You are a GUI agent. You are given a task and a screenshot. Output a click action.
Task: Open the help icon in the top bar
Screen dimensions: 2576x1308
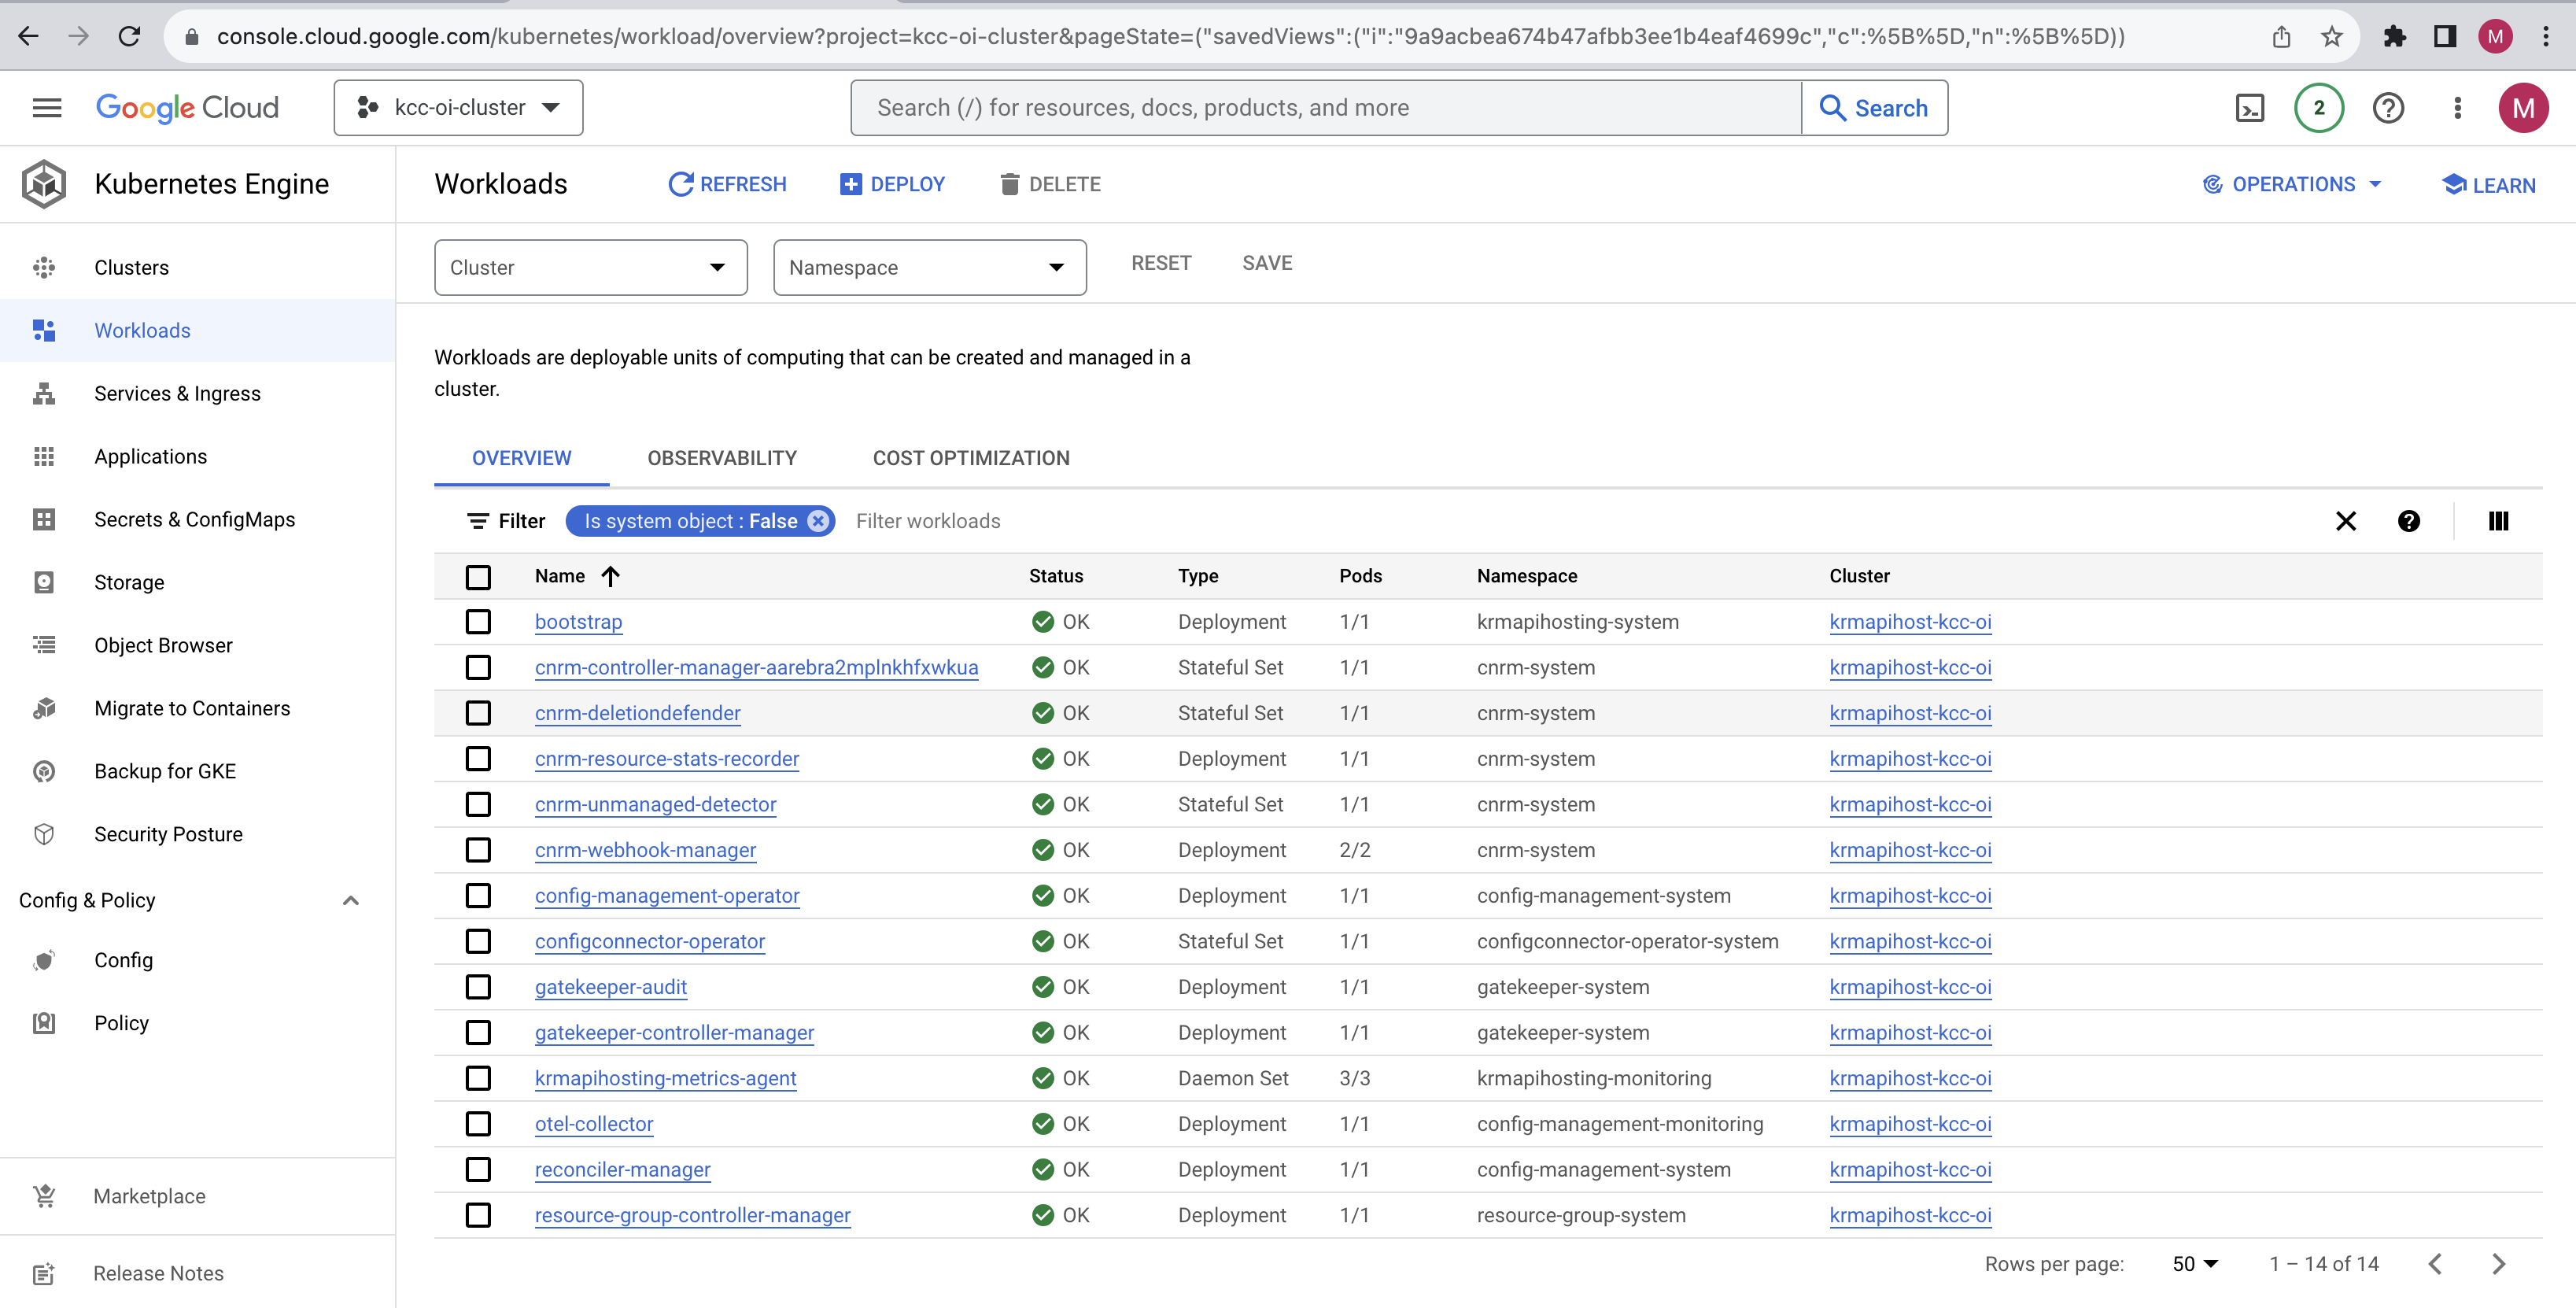point(2388,108)
